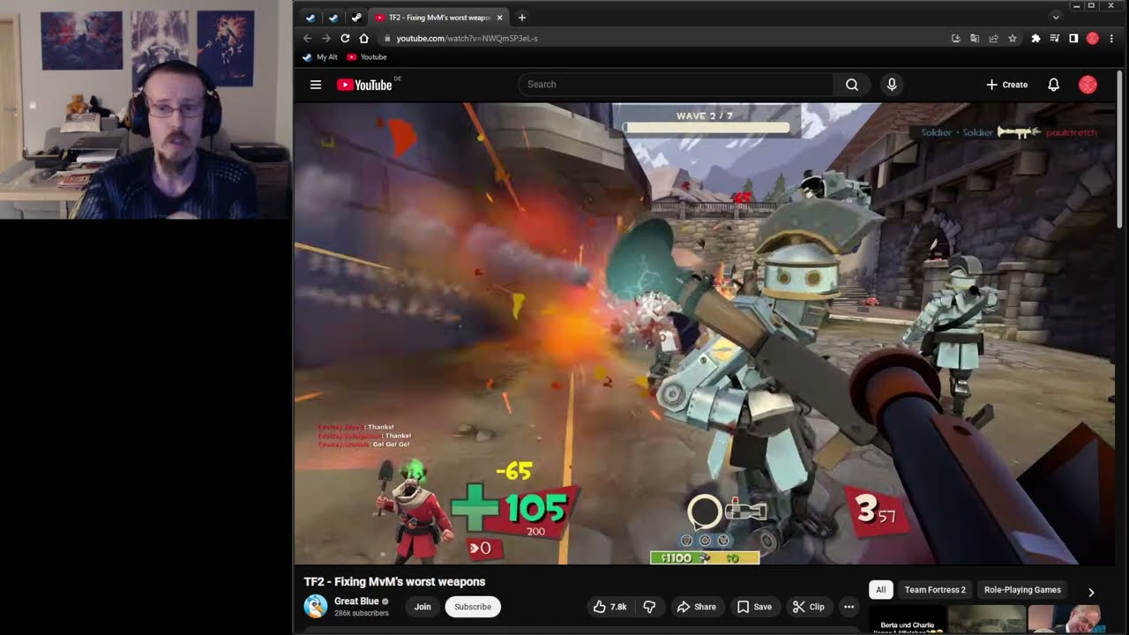Viewport: 1129px width, 635px height.
Task: Open the browser extensions puzzle icon
Action: (1036, 39)
